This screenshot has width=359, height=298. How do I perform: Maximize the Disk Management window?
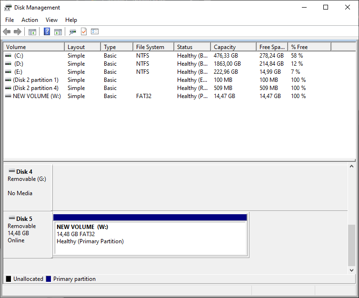tap(326, 7)
